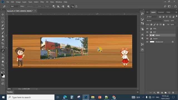Toggle lock transparent pixels
The image size is (178, 100).
pos(151,24)
